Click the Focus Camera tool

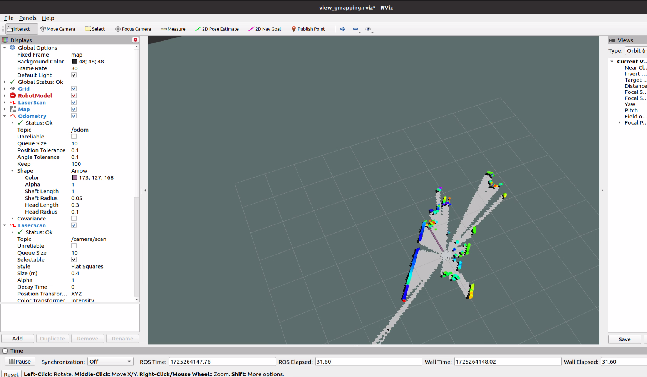point(133,29)
